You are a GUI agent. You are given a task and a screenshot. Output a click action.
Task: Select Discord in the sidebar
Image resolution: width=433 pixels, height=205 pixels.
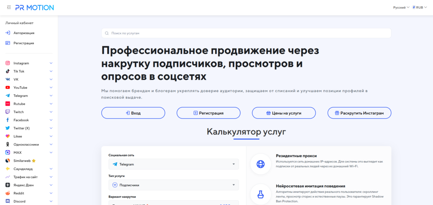click(x=19, y=201)
